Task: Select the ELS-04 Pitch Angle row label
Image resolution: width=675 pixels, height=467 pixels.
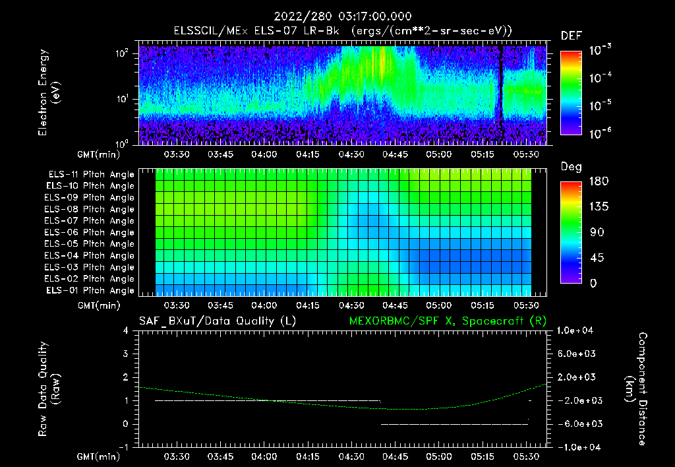Action: 89,255
